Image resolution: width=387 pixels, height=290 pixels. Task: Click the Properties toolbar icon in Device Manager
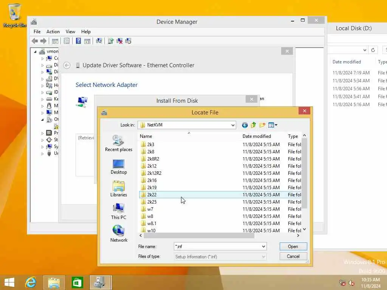[x=67, y=41]
